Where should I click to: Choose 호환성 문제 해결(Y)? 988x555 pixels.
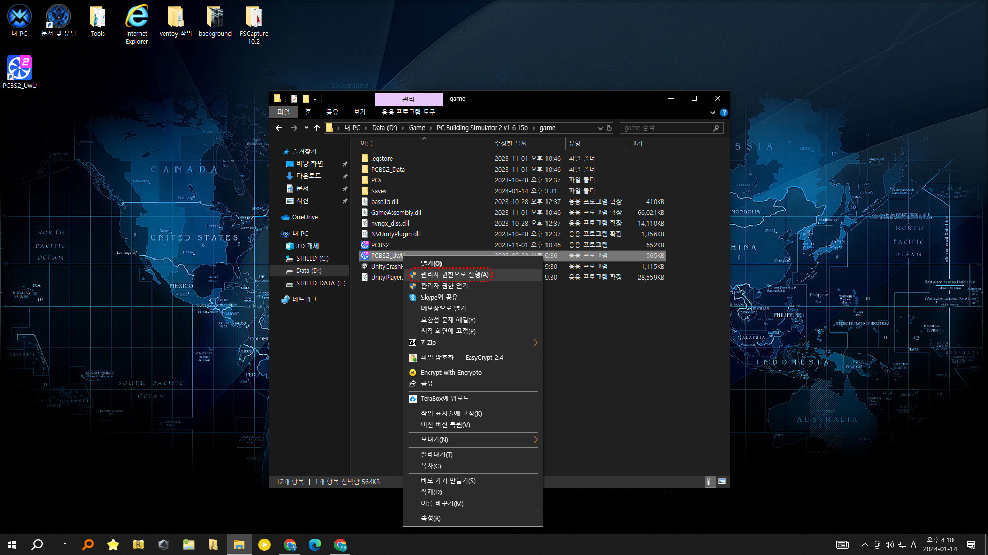[473, 320]
